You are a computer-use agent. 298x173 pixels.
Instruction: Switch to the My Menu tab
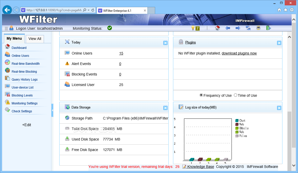click(x=14, y=38)
